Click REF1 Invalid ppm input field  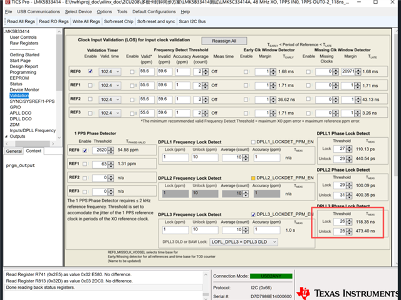click(164, 85)
